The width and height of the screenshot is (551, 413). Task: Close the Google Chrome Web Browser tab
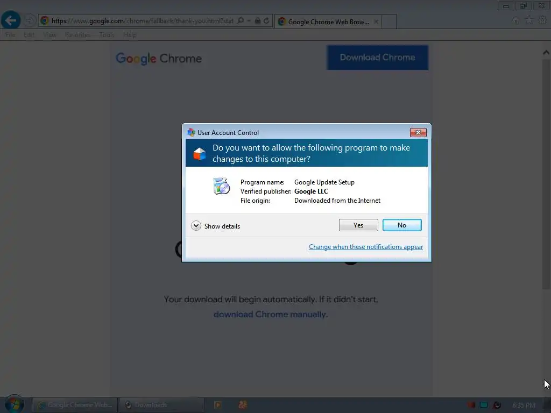[x=376, y=22]
